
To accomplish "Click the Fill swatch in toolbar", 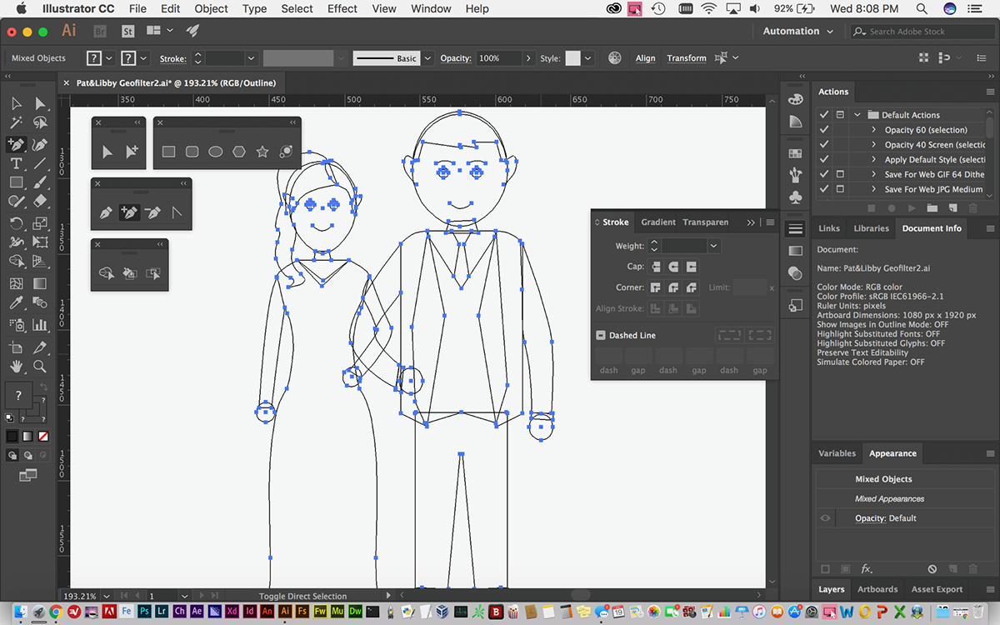I will tap(18, 394).
